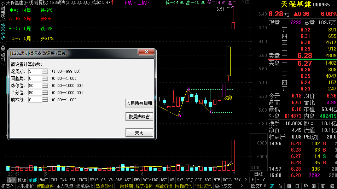The width and height of the screenshot is (337, 189).
Task: Select the 热点题材 tab
Action: (104, 186)
